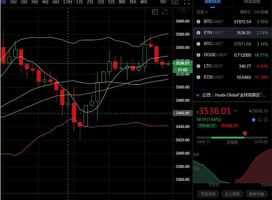Viewport: 272px width, 200px height.
Task: Click the DOGE/USDT coin icon
Action: pos(198,55)
